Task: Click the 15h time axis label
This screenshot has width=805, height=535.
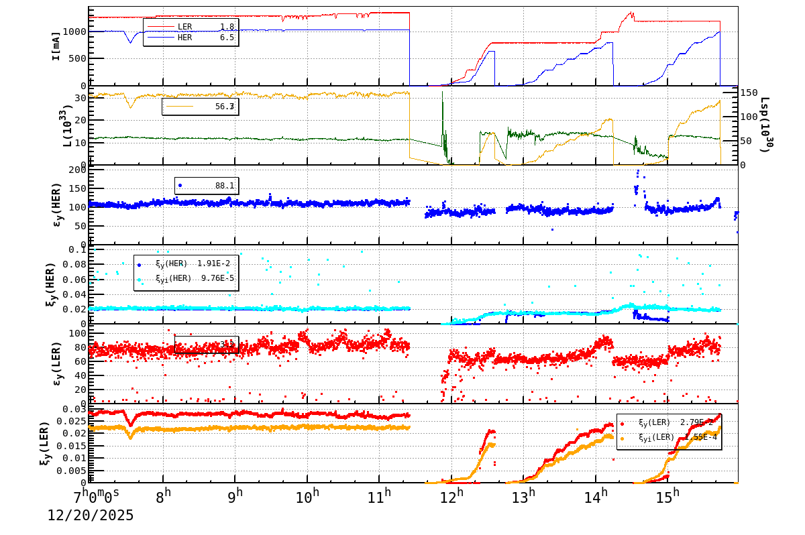Action: point(667,497)
